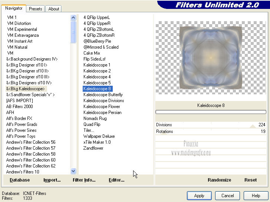The width and height of the screenshot is (270, 202).
Task: Select VM Distortion category
Action: 19,23
